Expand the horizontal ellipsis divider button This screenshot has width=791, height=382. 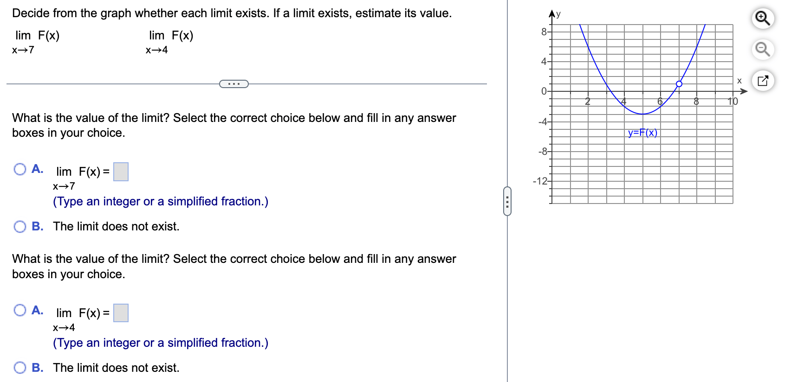[234, 84]
